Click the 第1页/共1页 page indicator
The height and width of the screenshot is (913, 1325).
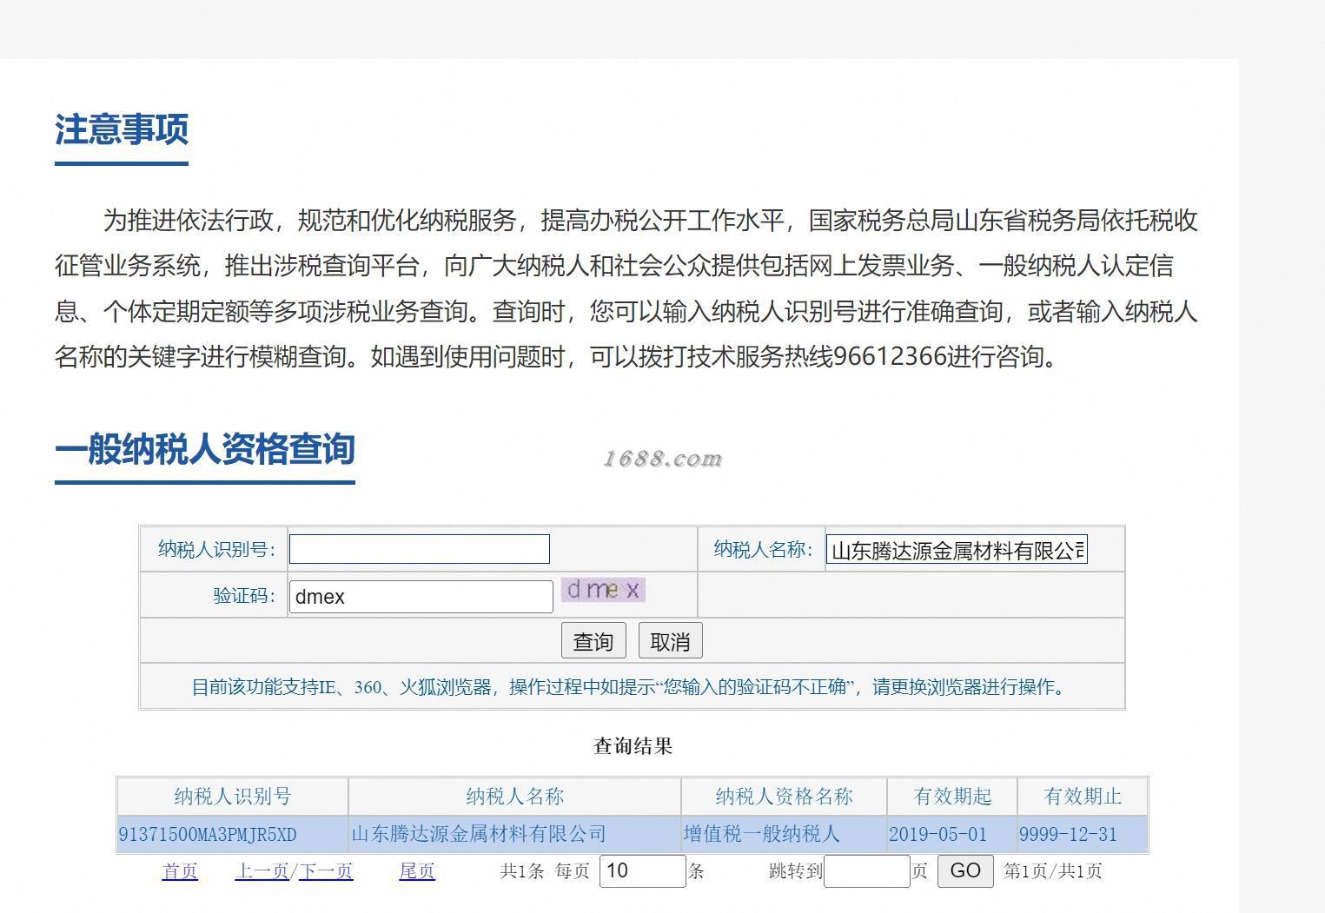point(1053,871)
